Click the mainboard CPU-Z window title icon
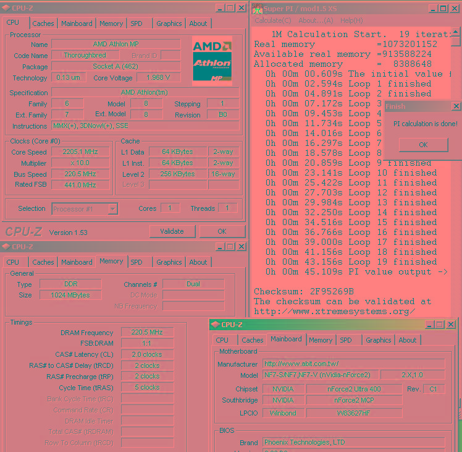 [x=215, y=325]
